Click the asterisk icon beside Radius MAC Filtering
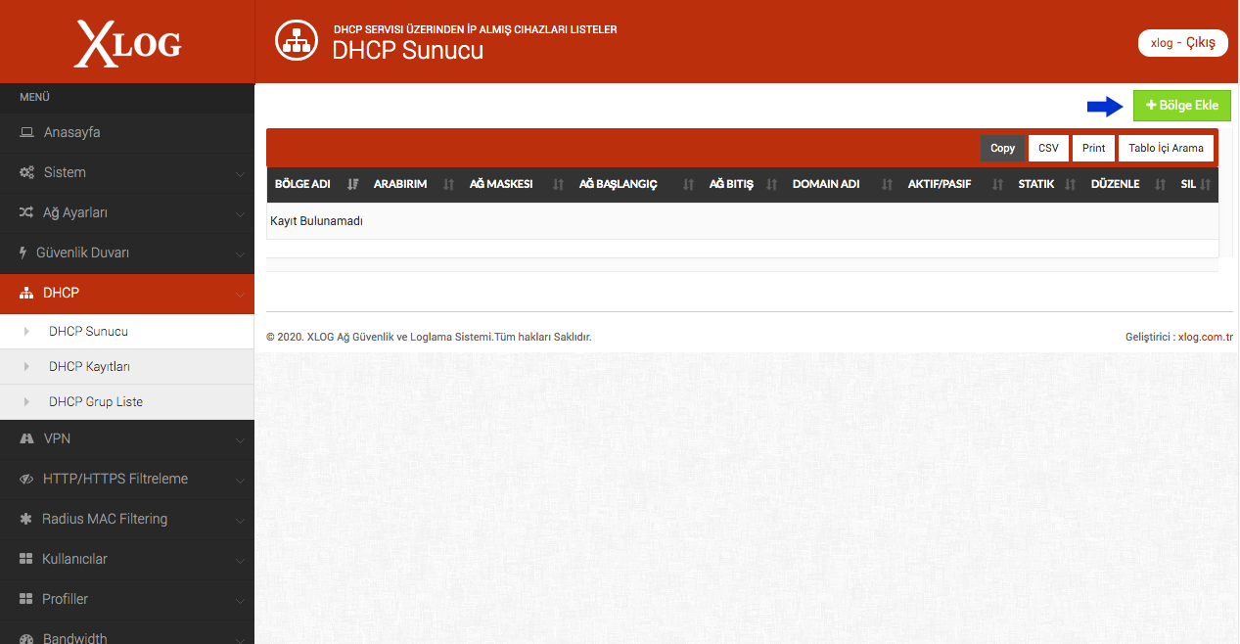Screen dimensions: 1240x644 25,519
